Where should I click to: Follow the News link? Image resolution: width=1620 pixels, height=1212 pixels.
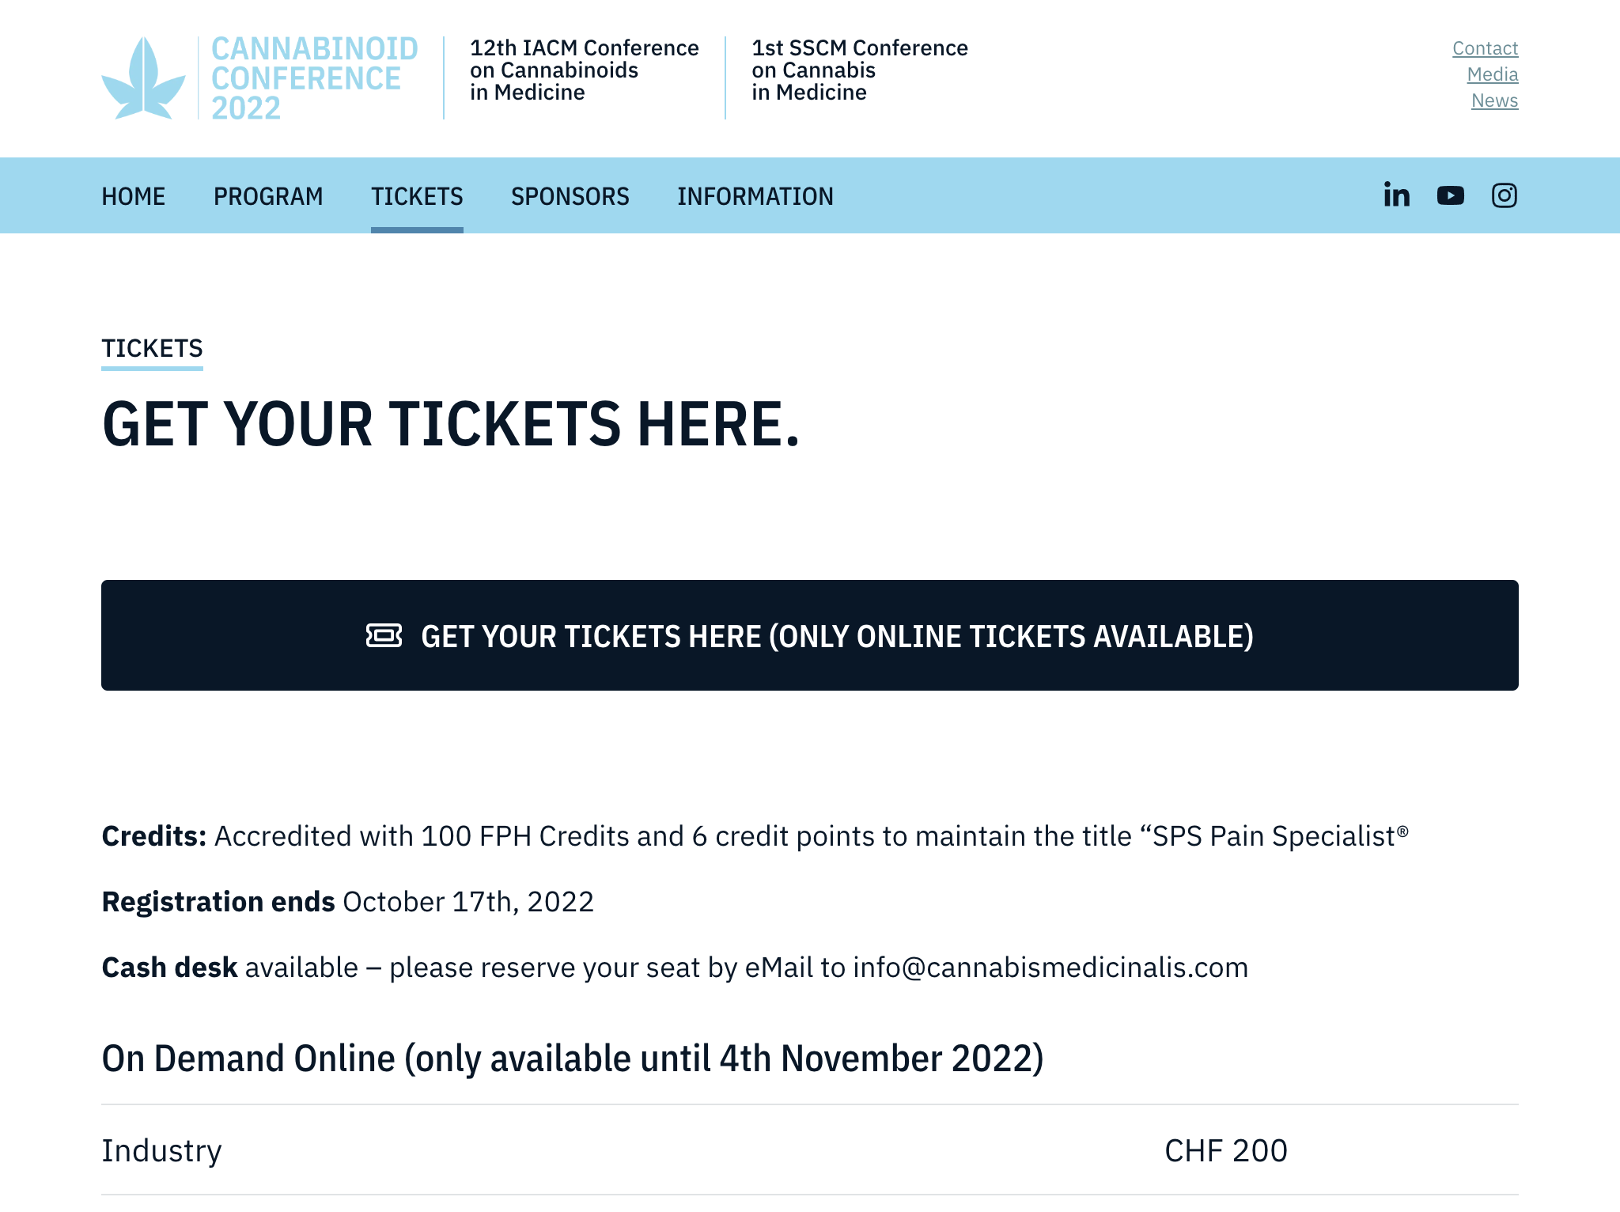(x=1494, y=100)
